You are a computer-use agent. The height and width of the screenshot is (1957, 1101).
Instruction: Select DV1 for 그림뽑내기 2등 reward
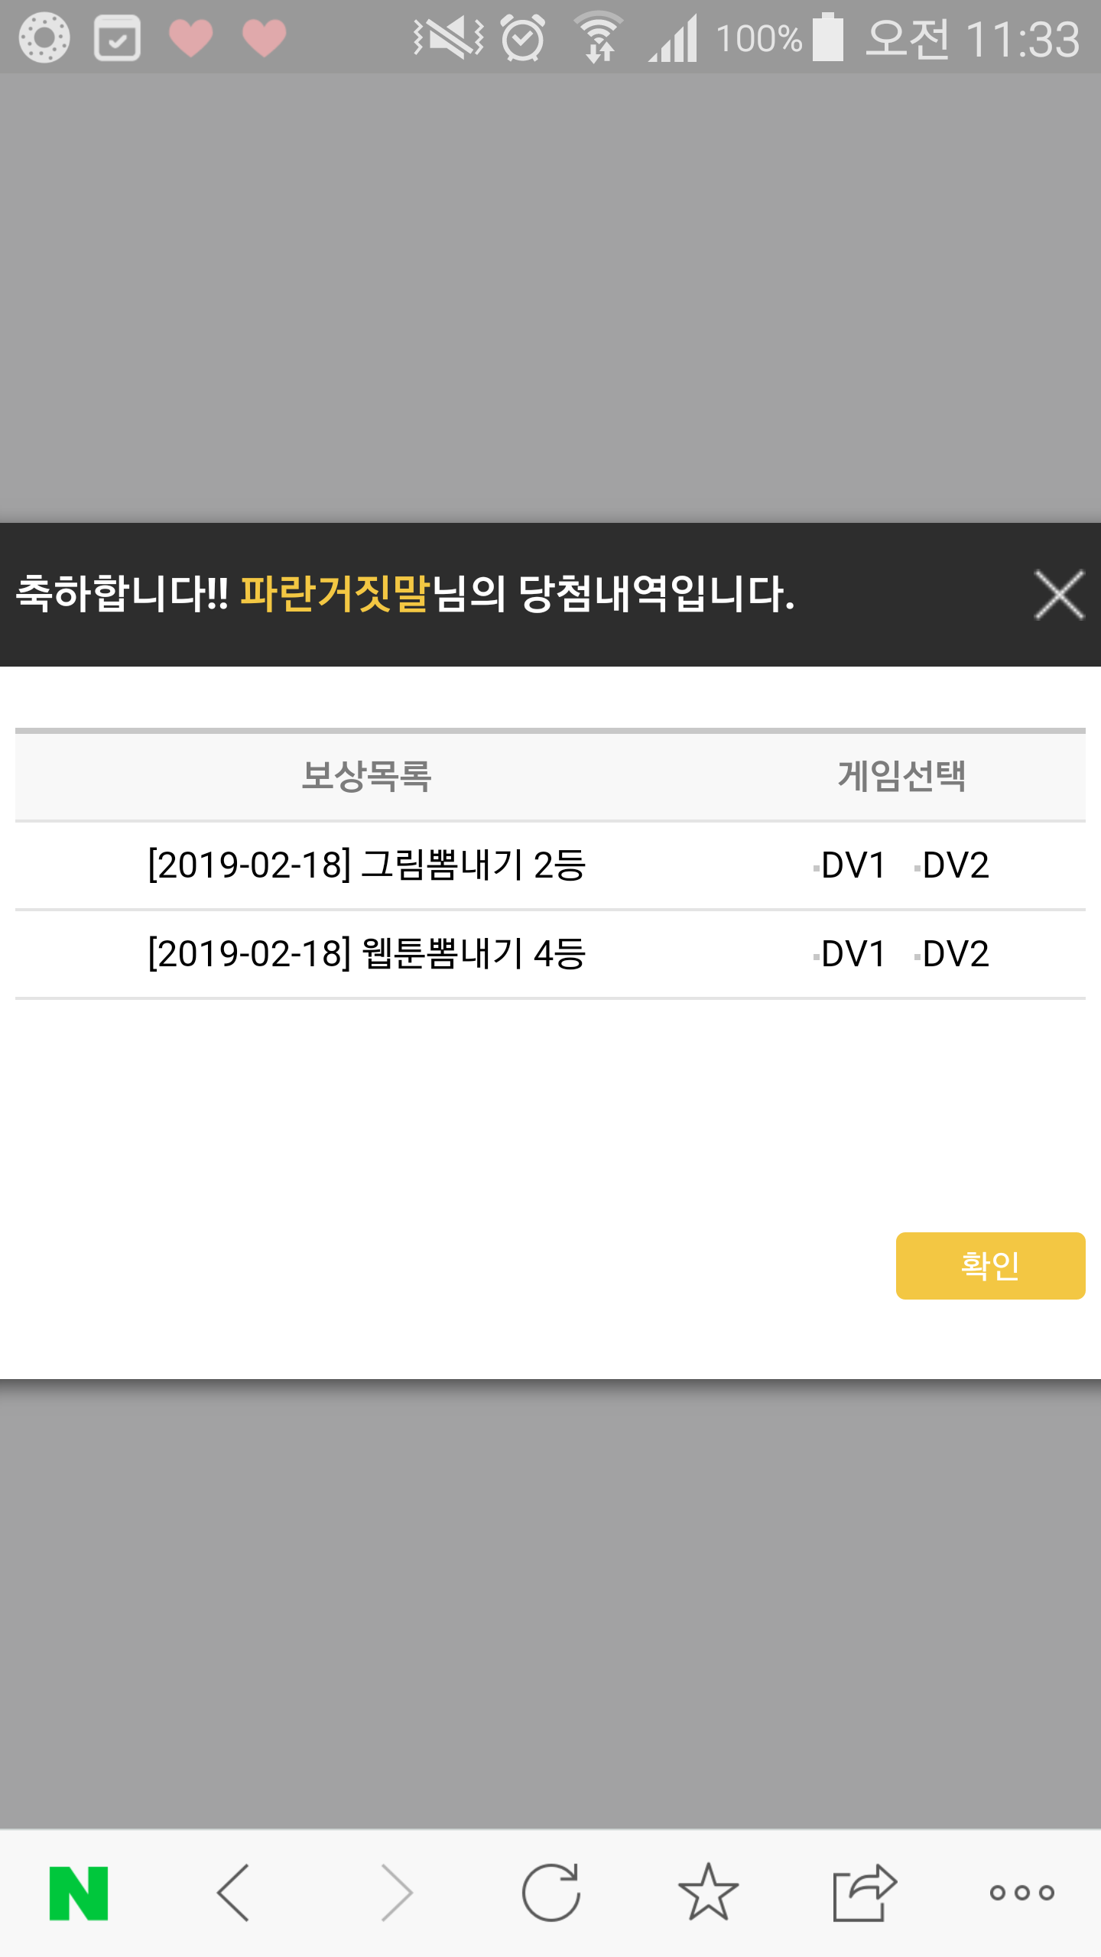tap(852, 865)
